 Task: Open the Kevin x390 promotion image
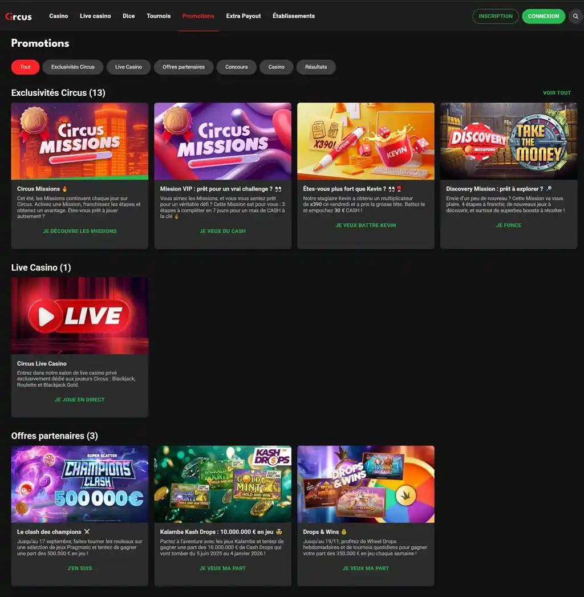pyautogui.click(x=366, y=141)
